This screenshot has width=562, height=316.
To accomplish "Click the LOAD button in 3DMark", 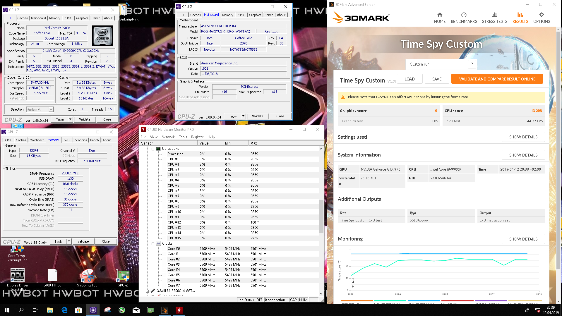I will click(x=409, y=79).
